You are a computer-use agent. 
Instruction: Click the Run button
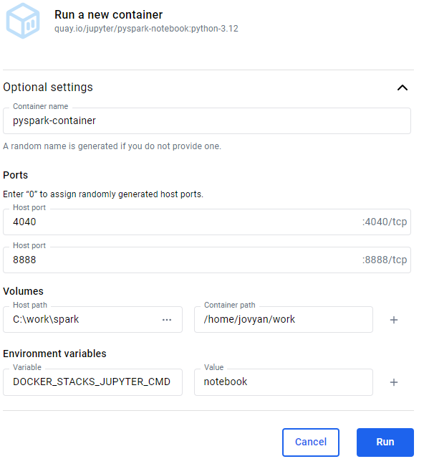385,442
